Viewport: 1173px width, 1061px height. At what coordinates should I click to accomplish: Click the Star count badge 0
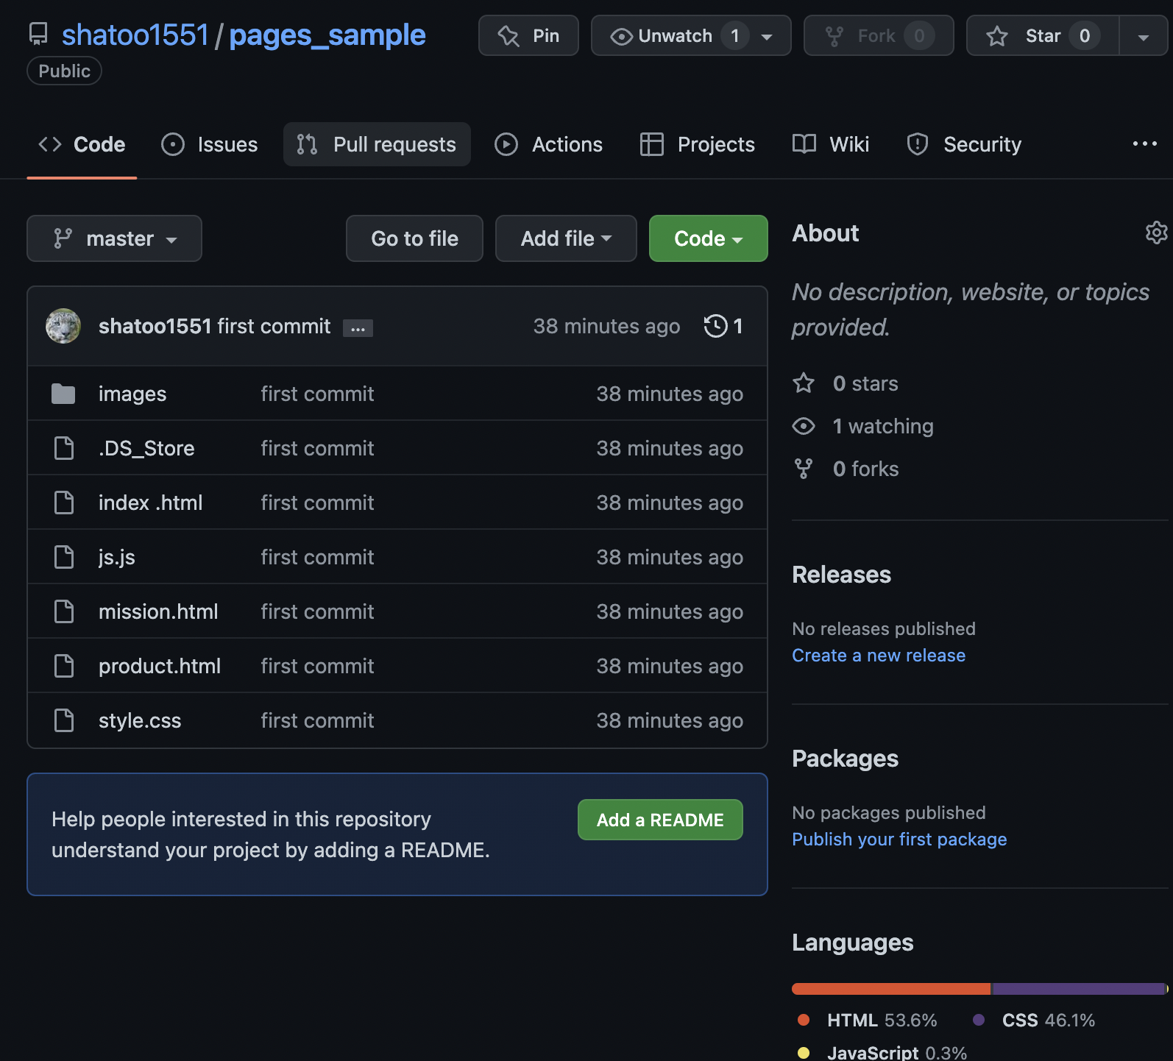[x=1085, y=35]
